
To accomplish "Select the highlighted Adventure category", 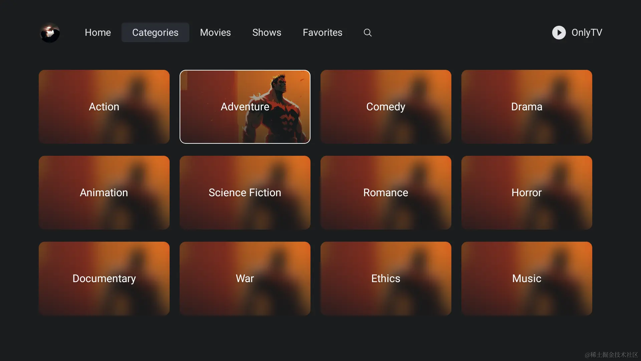I will 245,107.
